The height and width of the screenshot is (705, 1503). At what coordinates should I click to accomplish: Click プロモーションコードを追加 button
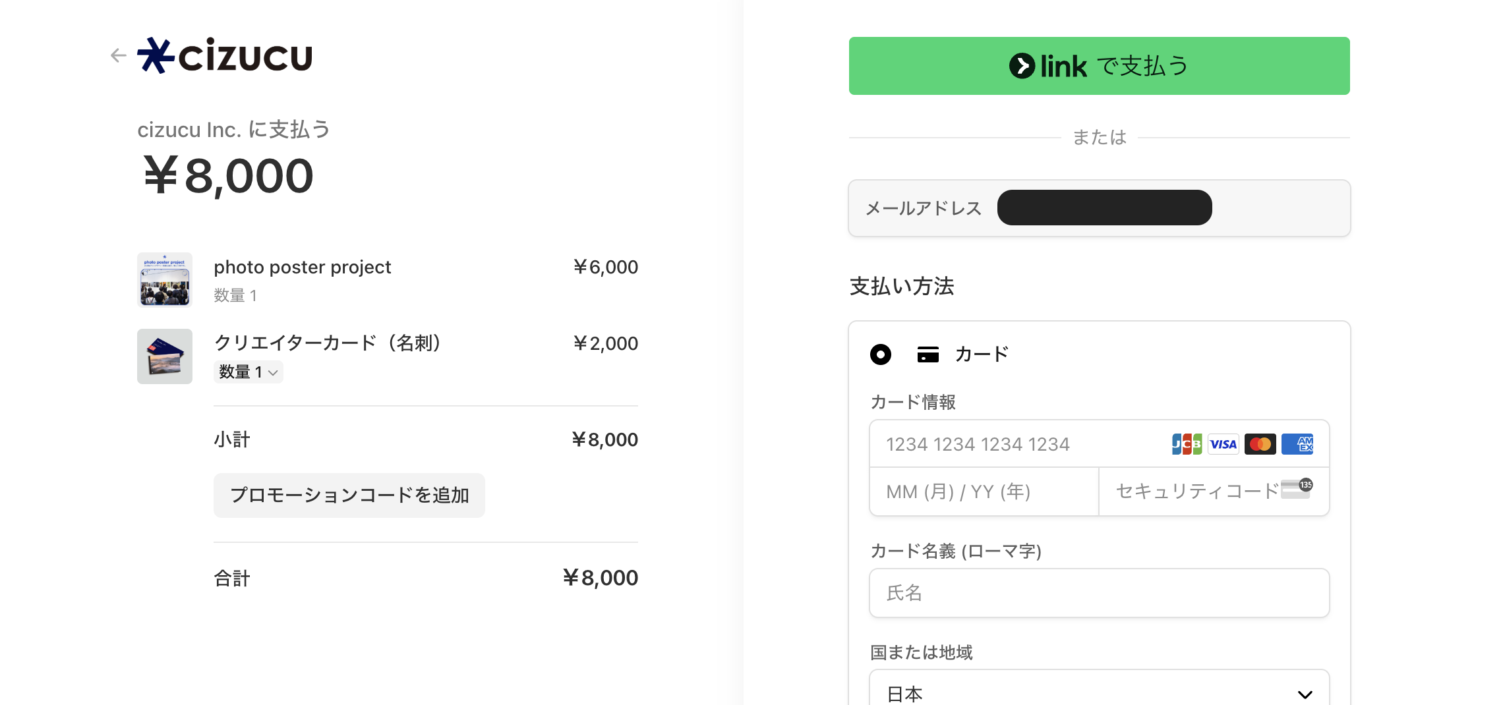pos(349,495)
